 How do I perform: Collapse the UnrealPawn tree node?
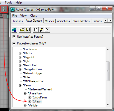[25, 93]
